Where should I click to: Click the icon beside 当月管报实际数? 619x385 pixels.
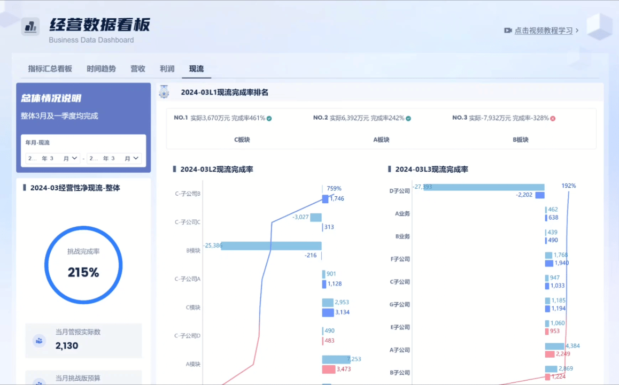(39, 341)
